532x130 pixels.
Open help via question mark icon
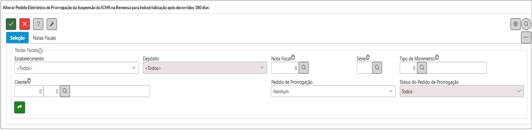click(38, 24)
